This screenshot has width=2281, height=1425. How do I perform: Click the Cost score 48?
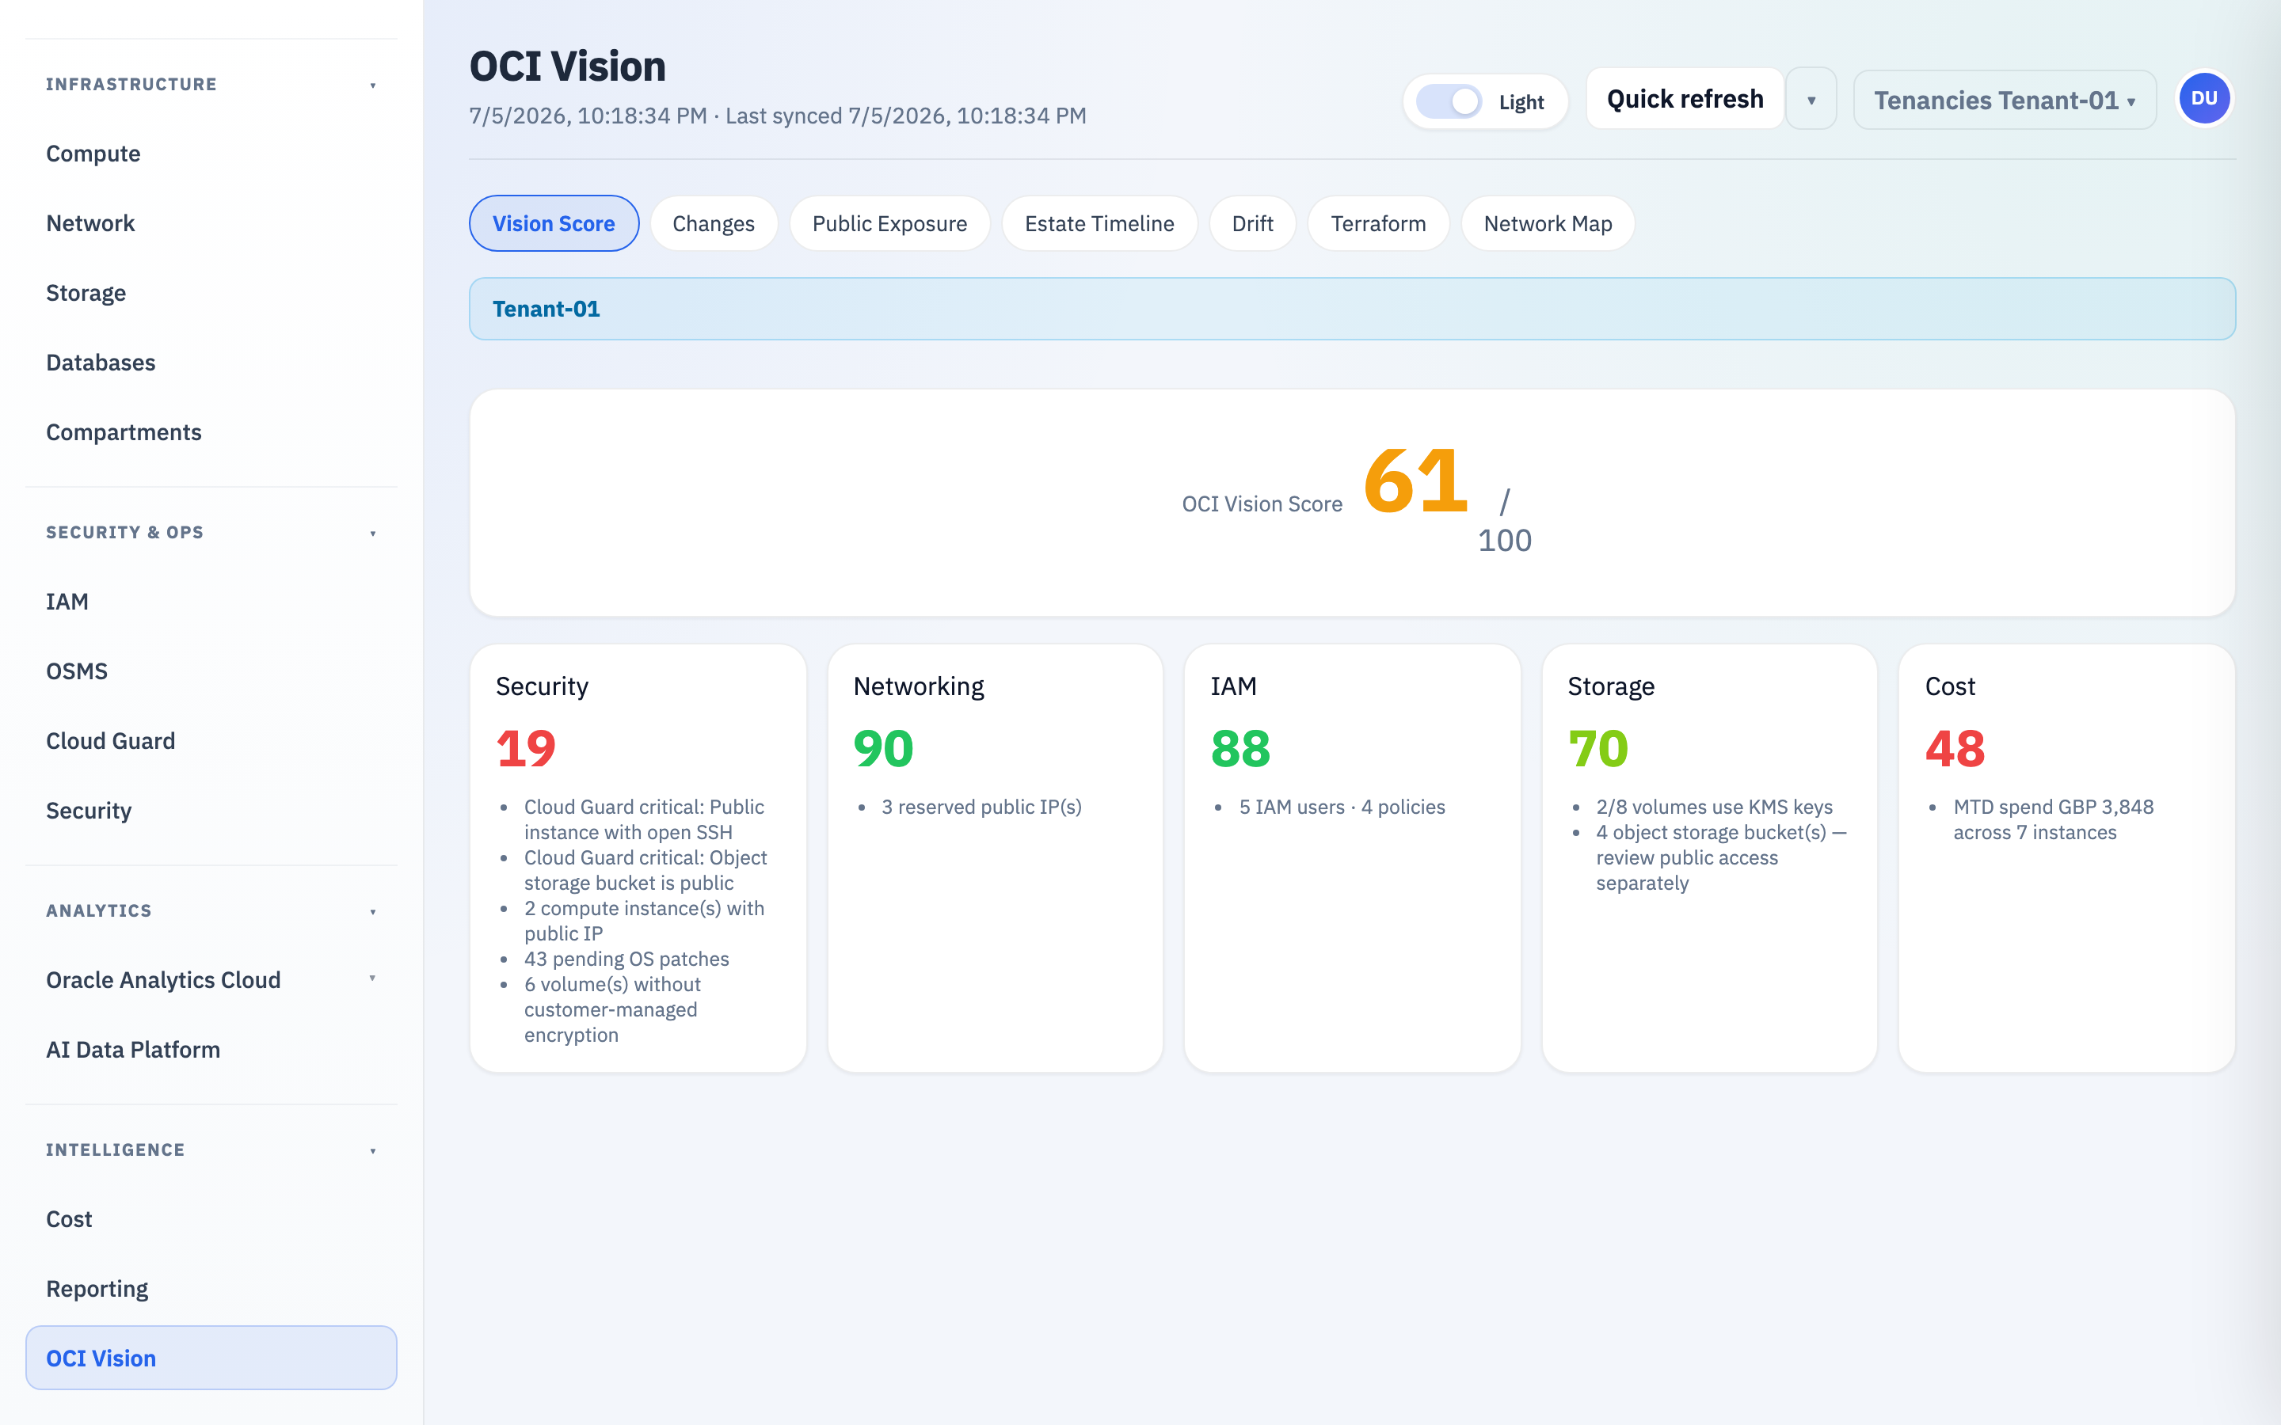click(1955, 749)
